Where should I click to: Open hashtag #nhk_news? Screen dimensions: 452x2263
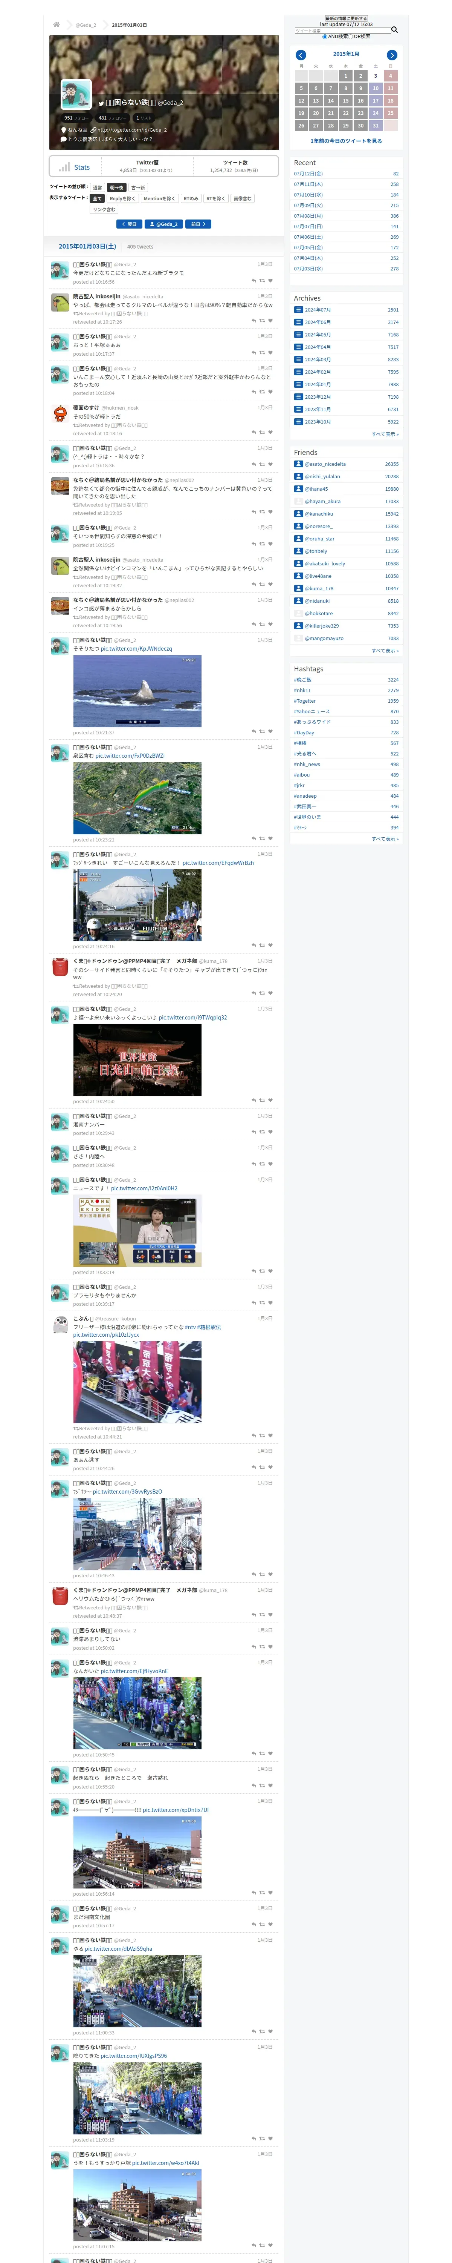point(307,764)
